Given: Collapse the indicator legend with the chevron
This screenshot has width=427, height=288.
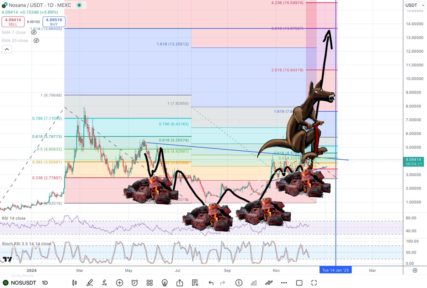Looking at the screenshot, I should tap(7, 49).
